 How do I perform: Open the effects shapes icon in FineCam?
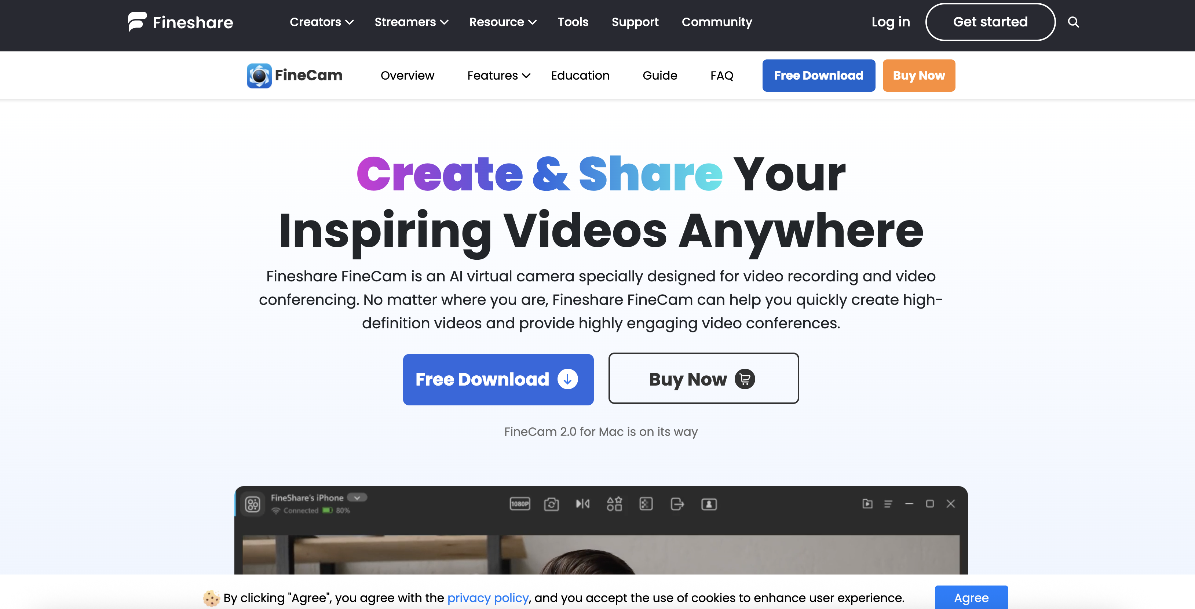tap(614, 504)
